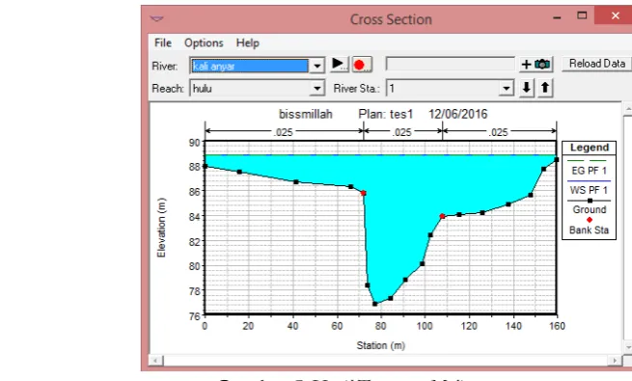The height and width of the screenshot is (381, 632).
Task: Click the lowest ground point on channel bed
Action: pos(374,304)
